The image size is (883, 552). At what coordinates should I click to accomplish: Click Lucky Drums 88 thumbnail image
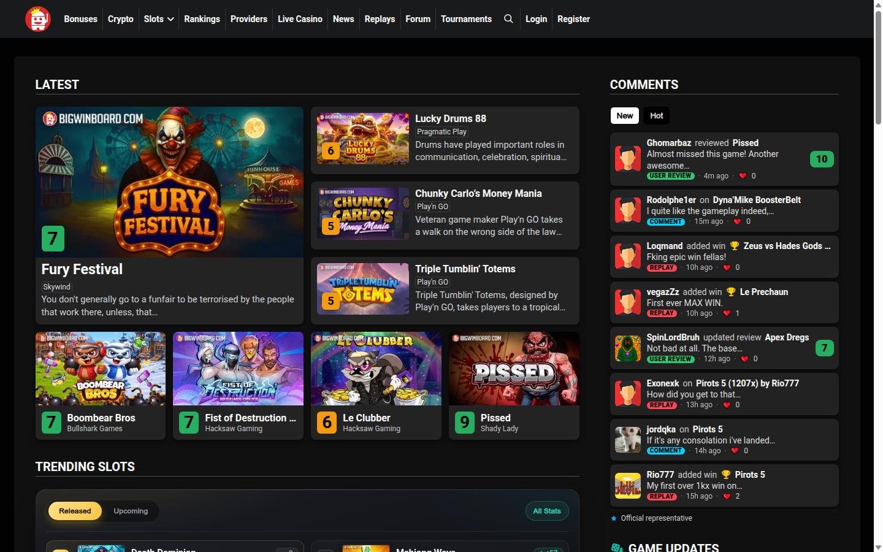point(363,139)
